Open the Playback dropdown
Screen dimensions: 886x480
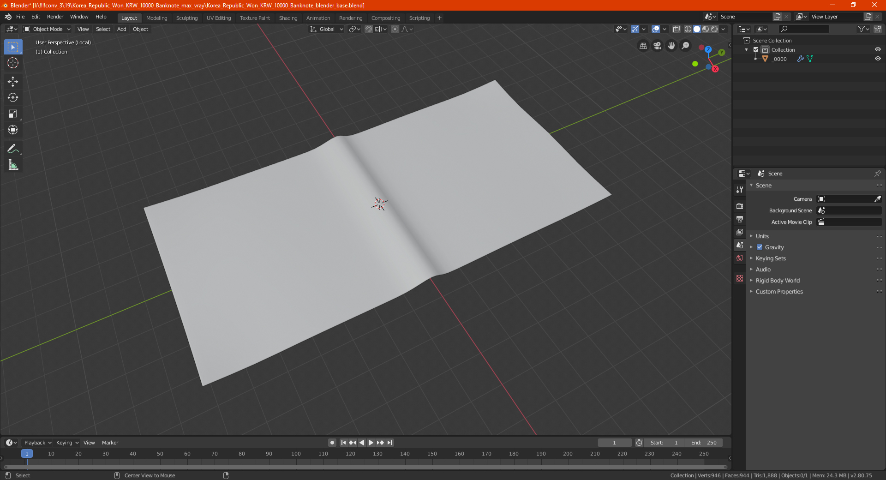tap(37, 443)
